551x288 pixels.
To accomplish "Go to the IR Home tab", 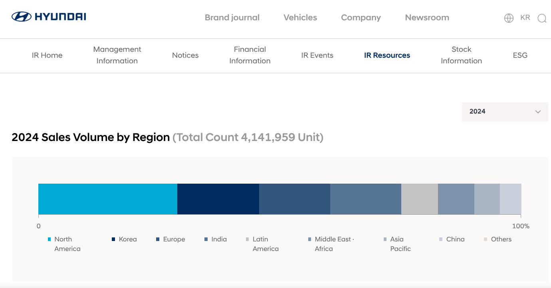I will point(47,55).
